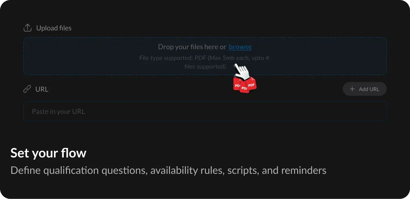
Task: Click the Add URL button
Action: click(x=365, y=89)
